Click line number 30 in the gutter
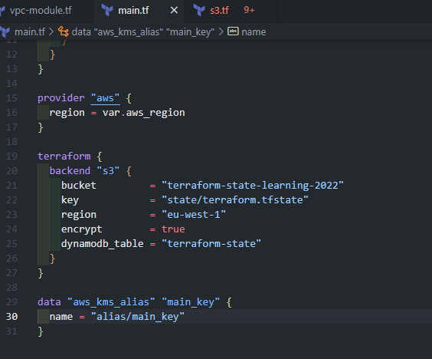This screenshot has width=432, height=359. click(11, 317)
